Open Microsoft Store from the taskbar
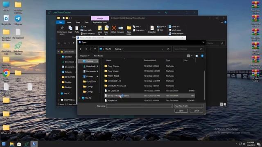Viewport: 262px width, 147px height. [19, 144]
